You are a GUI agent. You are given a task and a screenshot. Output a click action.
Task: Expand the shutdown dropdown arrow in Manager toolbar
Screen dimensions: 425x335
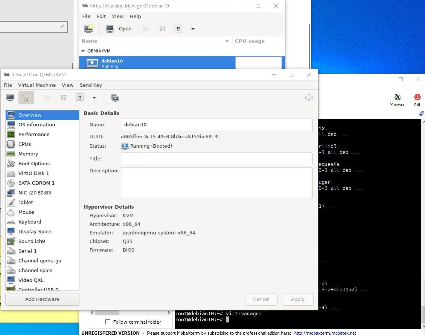pyautogui.click(x=193, y=29)
